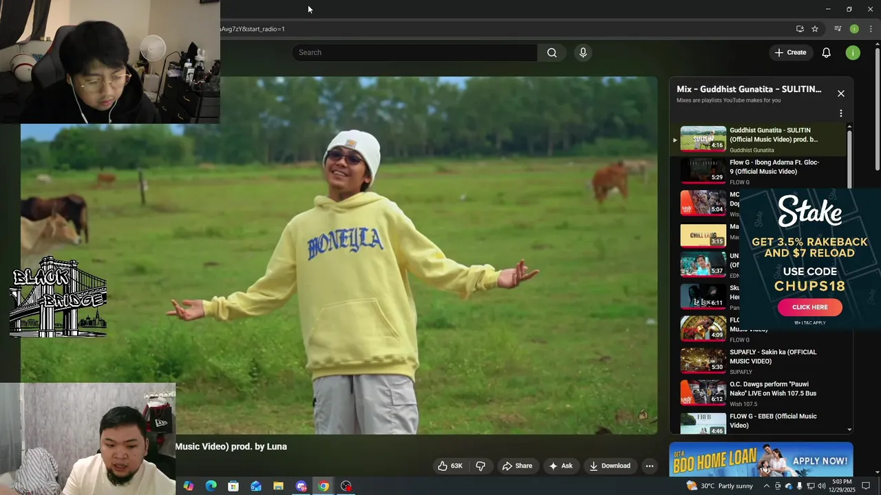Close the Mix playlist panel
This screenshot has height=495, width=881.
tap(841, 93)
